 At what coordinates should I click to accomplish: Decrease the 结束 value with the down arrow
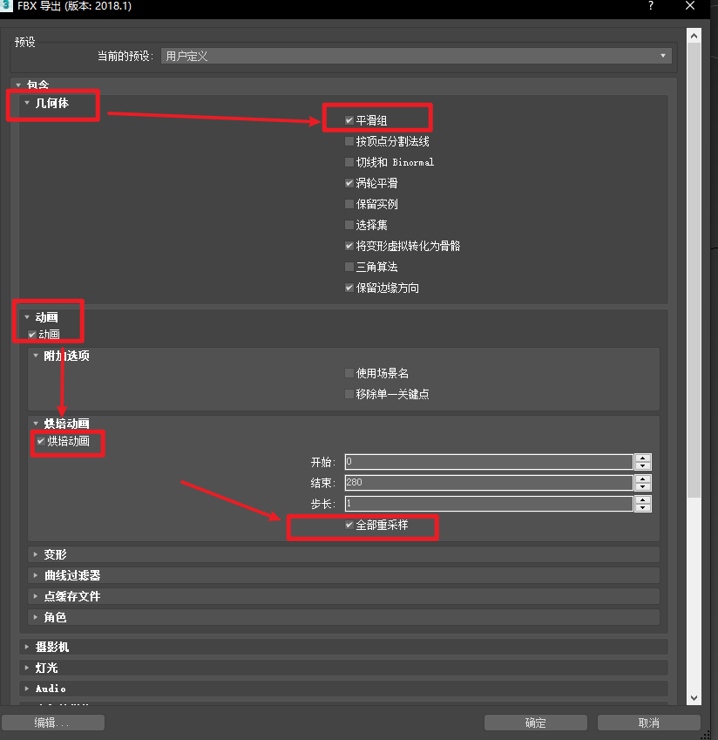[643, 486]
